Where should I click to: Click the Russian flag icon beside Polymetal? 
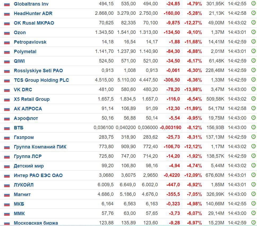[7, 52]
